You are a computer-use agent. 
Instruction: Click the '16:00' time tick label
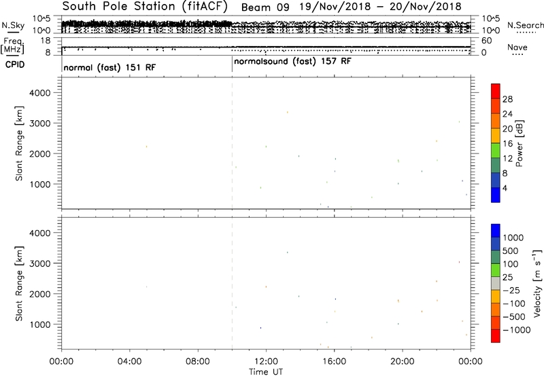tap(335, 362)
